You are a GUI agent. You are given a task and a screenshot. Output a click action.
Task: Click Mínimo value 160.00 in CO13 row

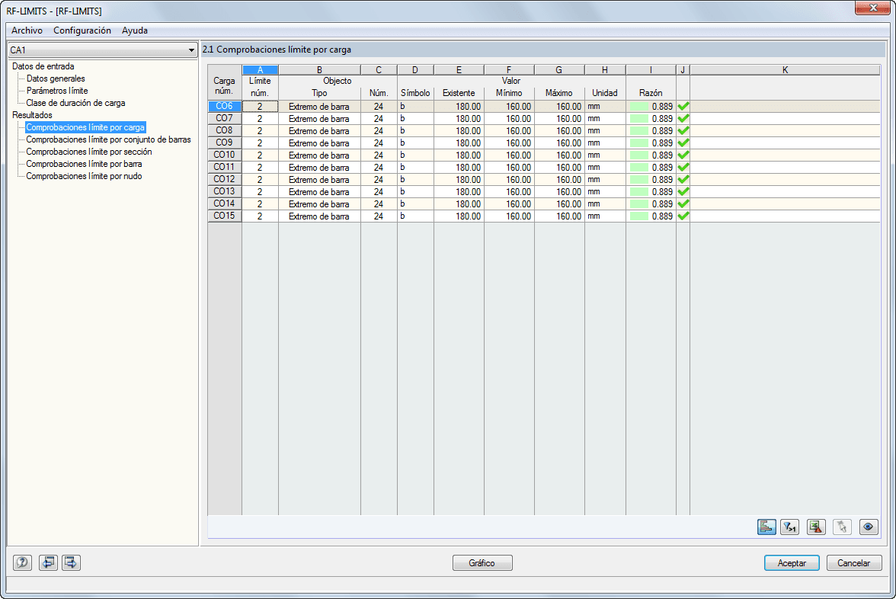(509, 191)
